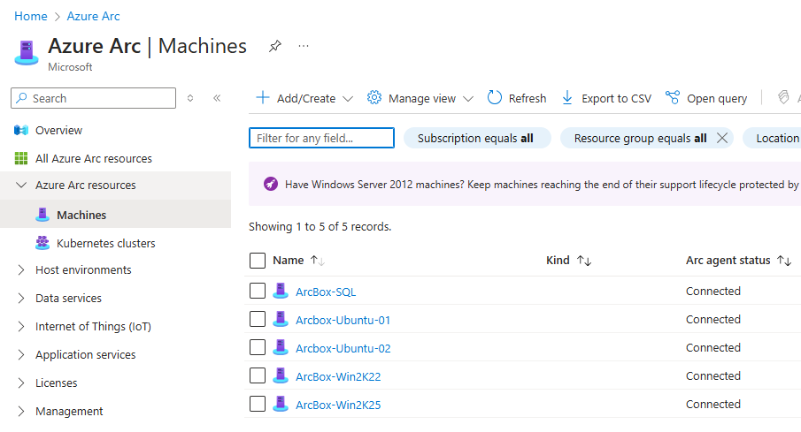Check the ArcBox-Win2K22 row checkbox
Viewport: 801px width, 432px height.
pos(258,375)
